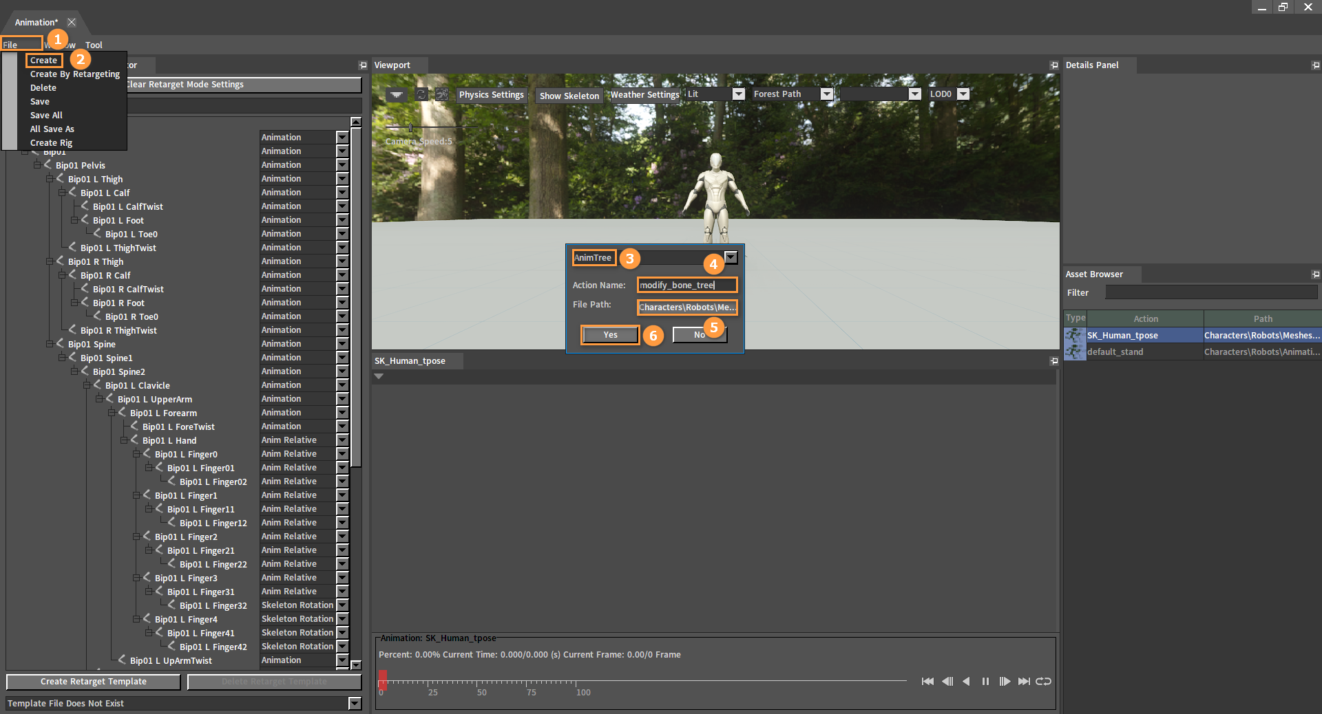This screenshot has width=1322, height=714.
Task: Jump to the last frame of the animation
Action: (1024, 681)
